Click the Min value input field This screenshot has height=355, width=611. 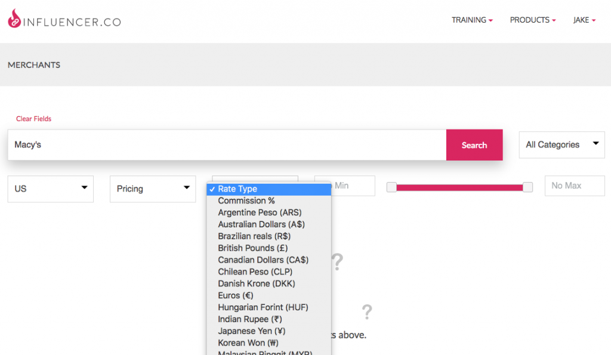pyautogui.click(x=353, y=186)
